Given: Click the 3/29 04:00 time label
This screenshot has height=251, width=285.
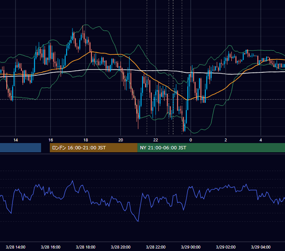Looking at the screenshot, I should pyautogui.click(x=261, y=247).
